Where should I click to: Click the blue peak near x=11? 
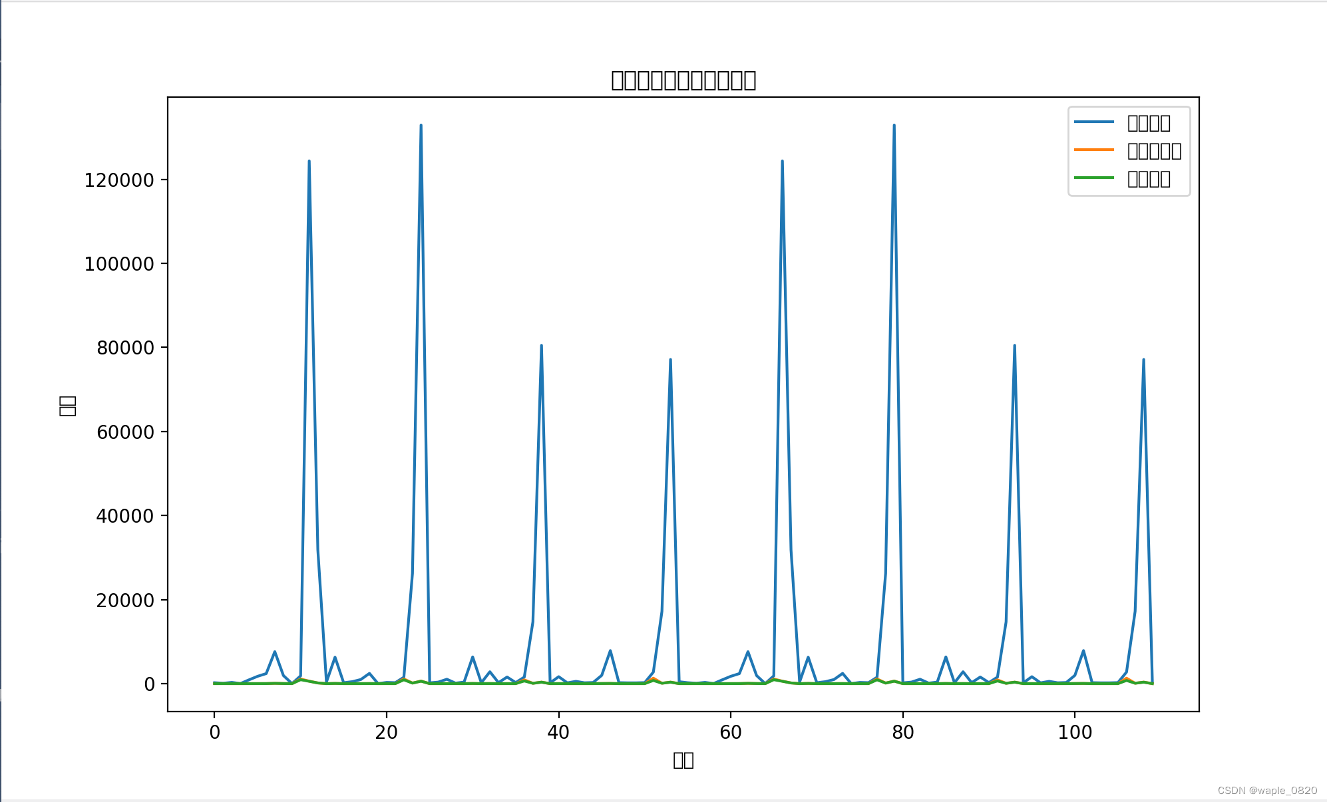click(309, 162)
